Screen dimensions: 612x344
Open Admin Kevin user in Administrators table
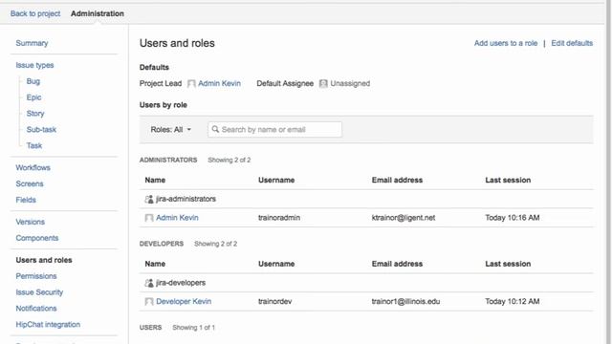click(x=177, y=218)
